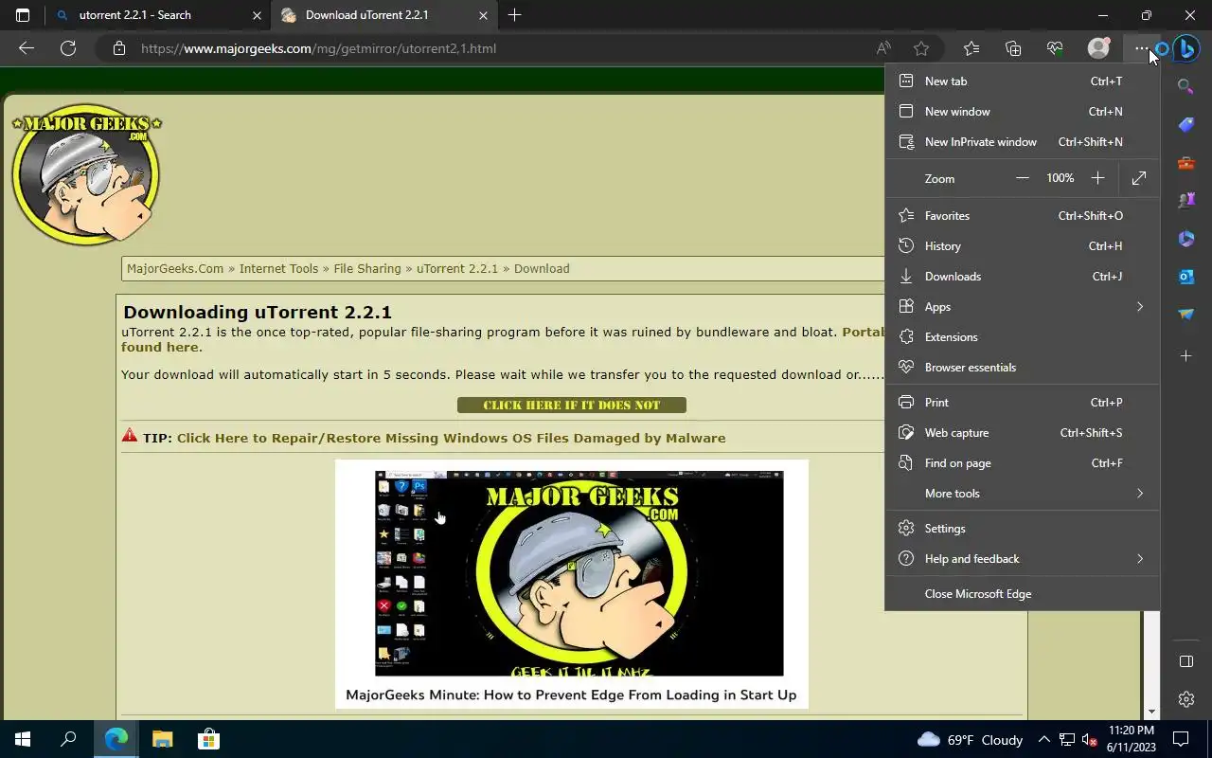Start Web capture from menu
The width and height of the screenshot is (1212, 758).
click(1023, 433)
